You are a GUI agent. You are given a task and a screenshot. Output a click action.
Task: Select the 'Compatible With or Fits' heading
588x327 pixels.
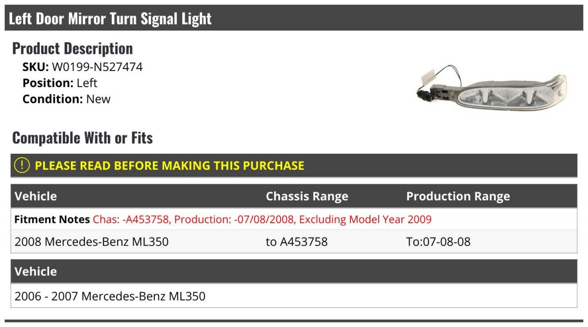[x=82, y=138]
